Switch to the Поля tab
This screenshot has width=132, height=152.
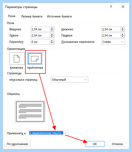(x=11, y=16)
